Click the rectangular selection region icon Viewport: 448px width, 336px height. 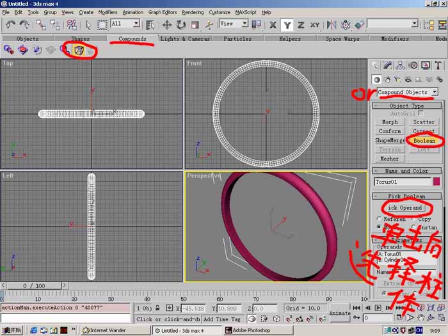pos(102,25)
